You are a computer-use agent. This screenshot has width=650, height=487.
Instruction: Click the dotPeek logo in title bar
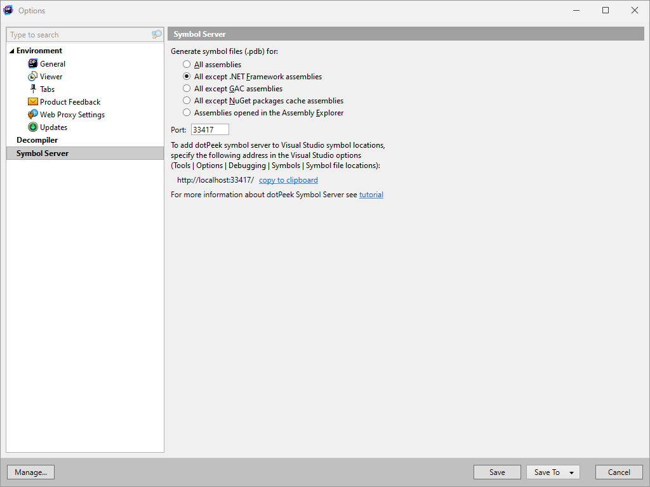coord(8,10)
